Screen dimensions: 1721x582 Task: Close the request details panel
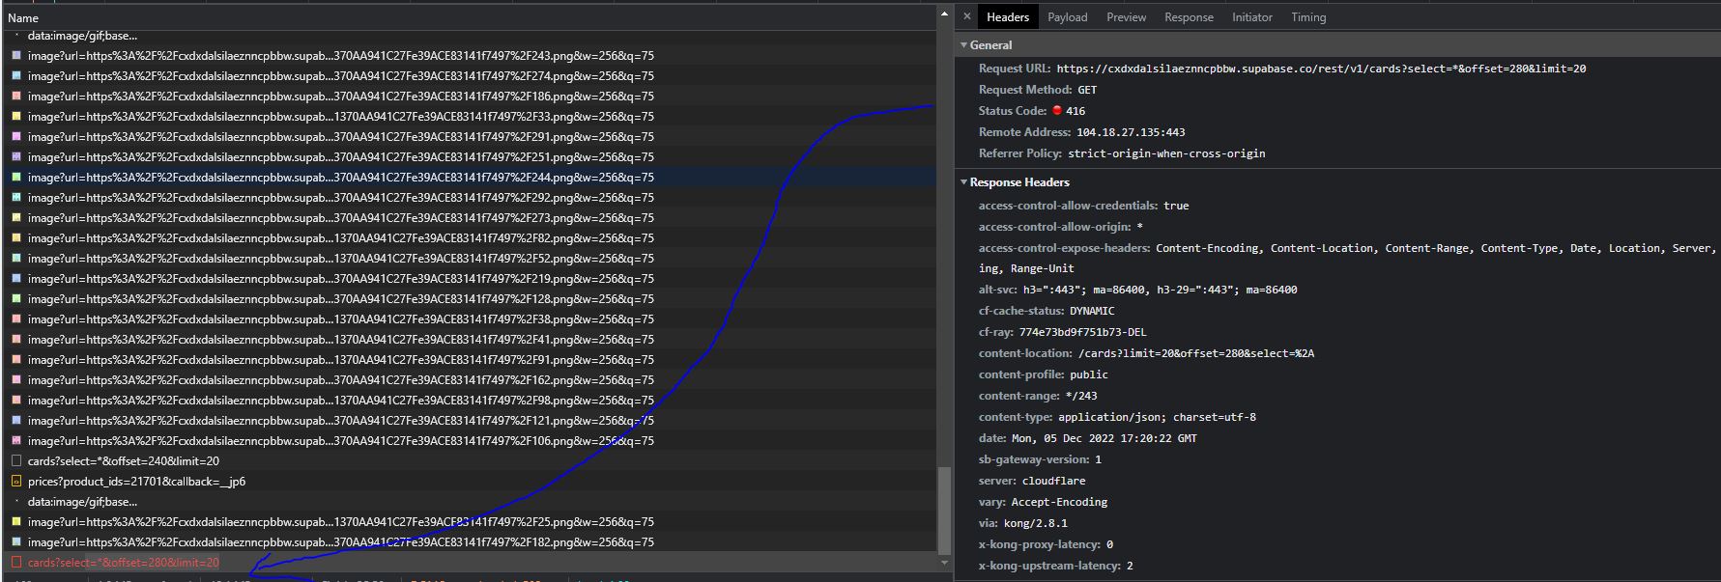[x=966, y=16]
